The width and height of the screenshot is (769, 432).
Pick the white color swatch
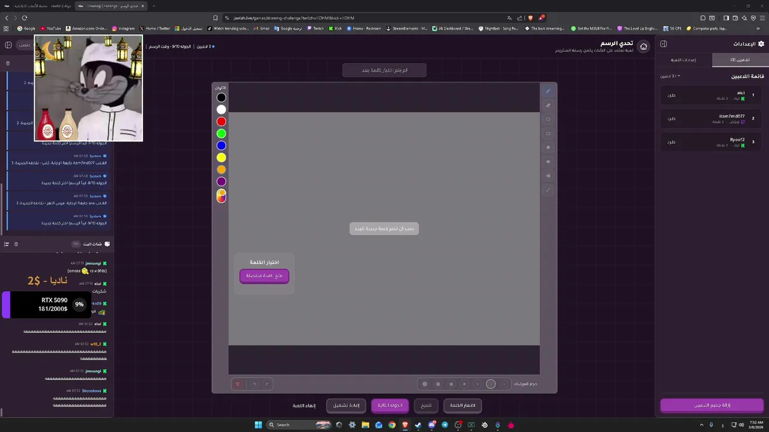[222, 110]
